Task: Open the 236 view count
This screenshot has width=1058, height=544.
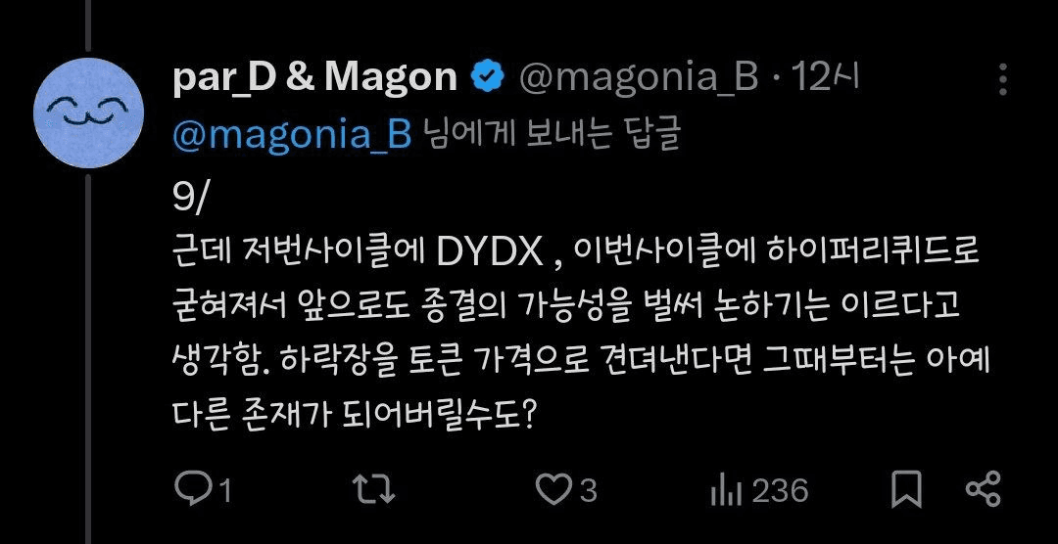Action: tap(780, 491)
